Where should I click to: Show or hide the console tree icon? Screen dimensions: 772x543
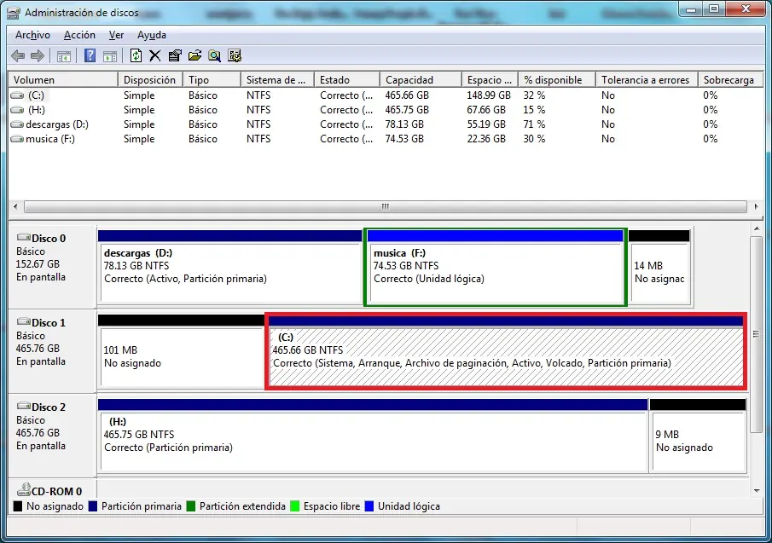[x=64, y=56]
